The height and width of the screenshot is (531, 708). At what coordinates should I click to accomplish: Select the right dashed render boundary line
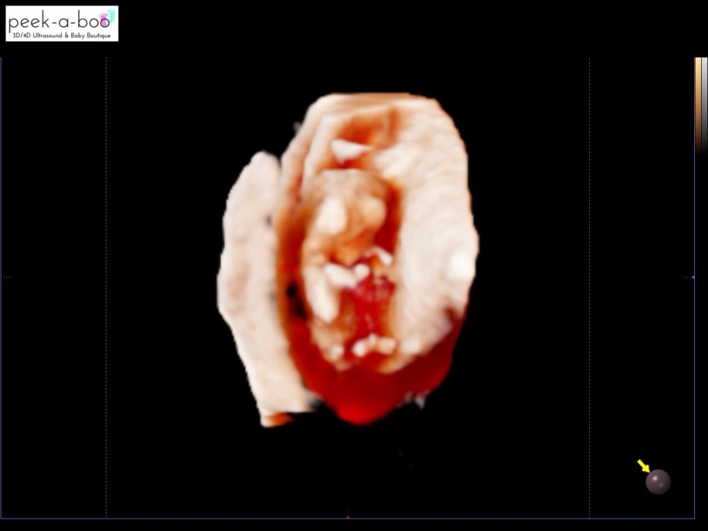(589, 288)
